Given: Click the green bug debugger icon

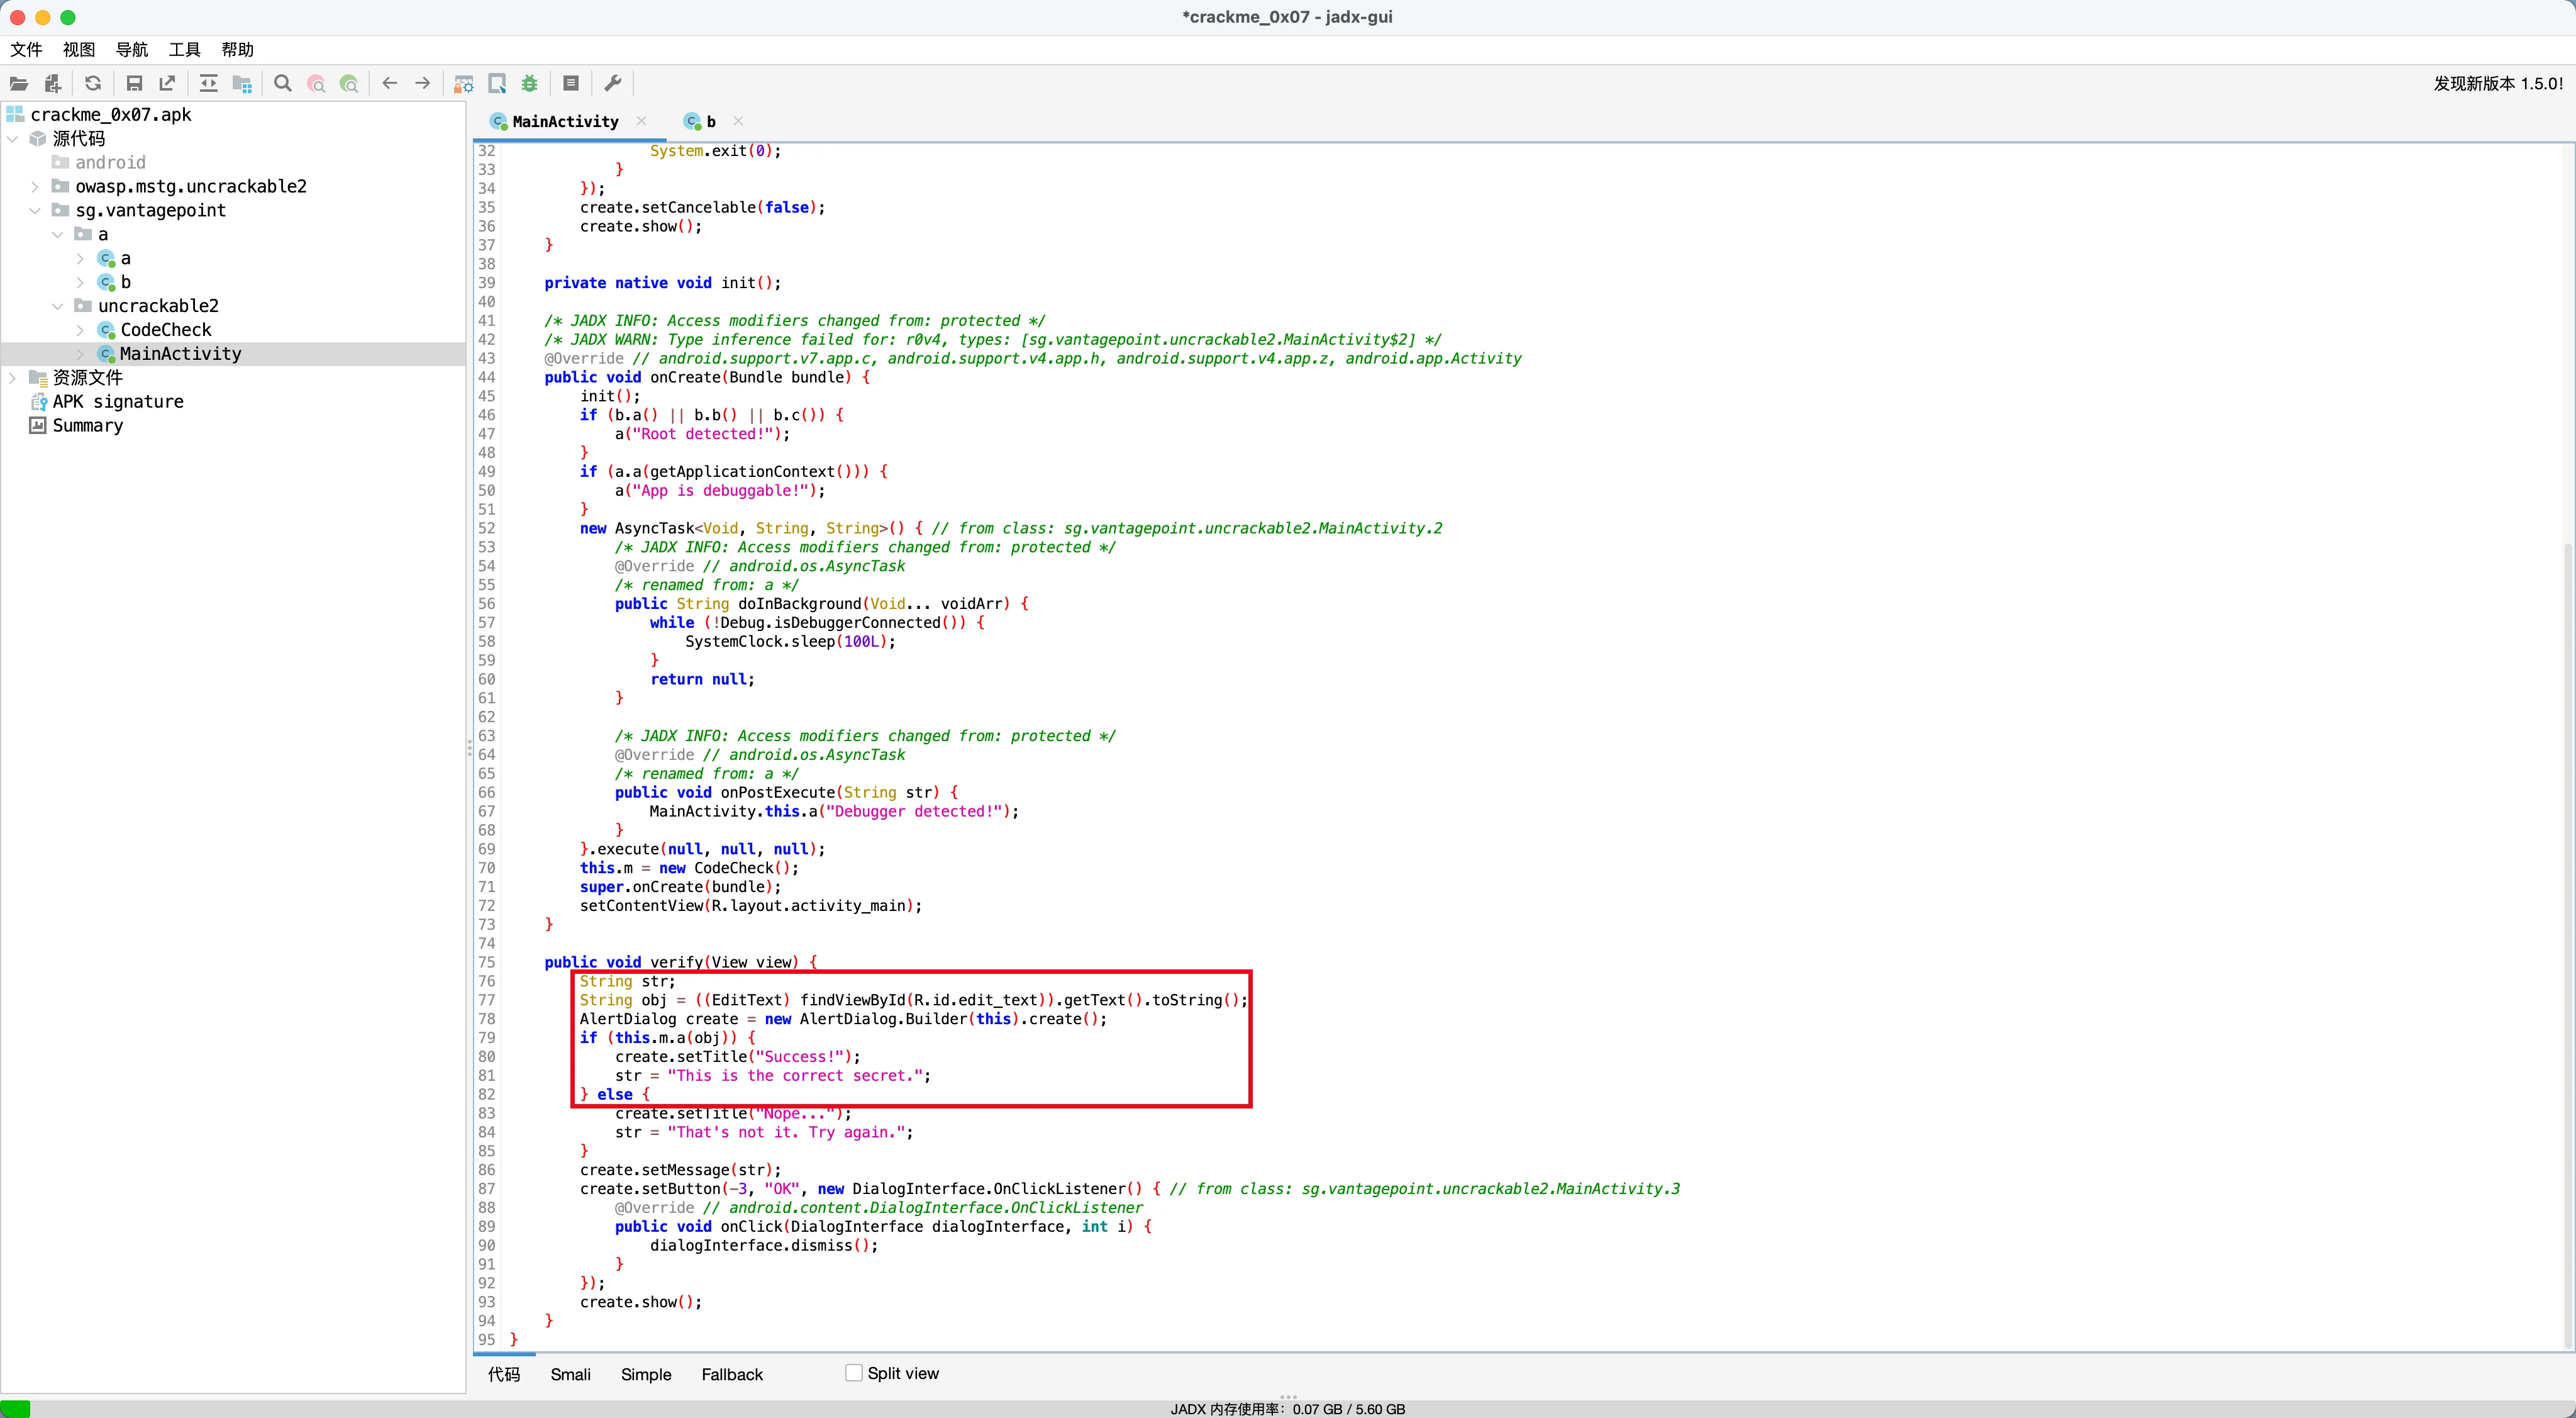Looking at the screenshot, I should [530, 84].
